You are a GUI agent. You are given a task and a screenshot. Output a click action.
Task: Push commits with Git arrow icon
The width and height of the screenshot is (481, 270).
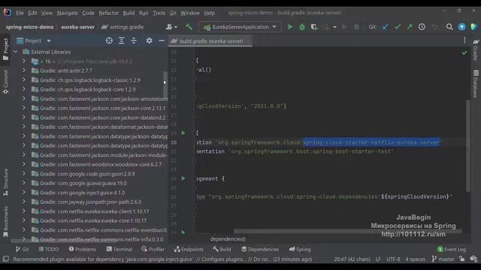pyautogui.click(x=410, y=27)
